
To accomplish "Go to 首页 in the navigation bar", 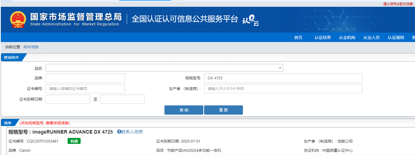I will (298, 38).
